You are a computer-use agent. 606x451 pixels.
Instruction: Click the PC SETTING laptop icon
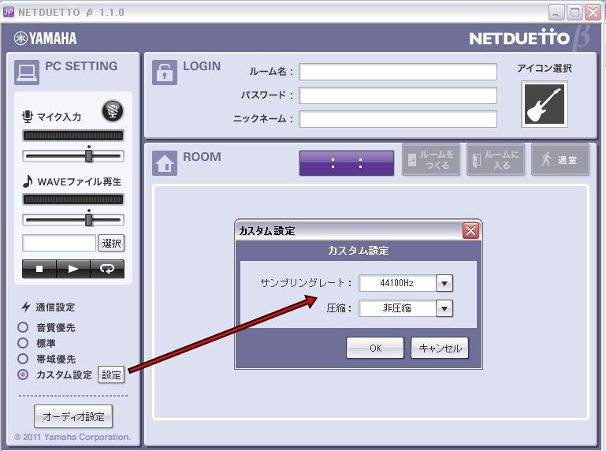click(x=27, y=73)
